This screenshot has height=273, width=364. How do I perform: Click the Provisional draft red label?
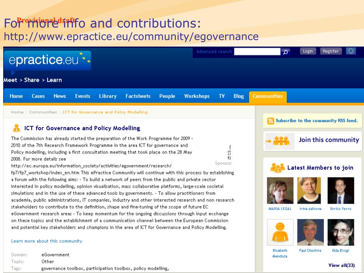click(46, 20)
